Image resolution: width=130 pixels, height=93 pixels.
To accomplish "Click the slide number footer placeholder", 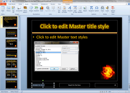I will [106, 85].
